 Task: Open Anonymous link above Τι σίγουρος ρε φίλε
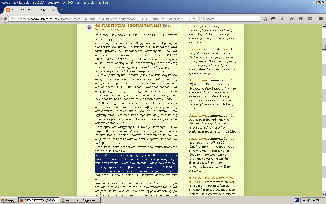tap(198, 139)
